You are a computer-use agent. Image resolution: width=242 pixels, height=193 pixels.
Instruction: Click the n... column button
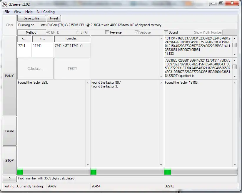pyautogui.click(x=43, y=39)
